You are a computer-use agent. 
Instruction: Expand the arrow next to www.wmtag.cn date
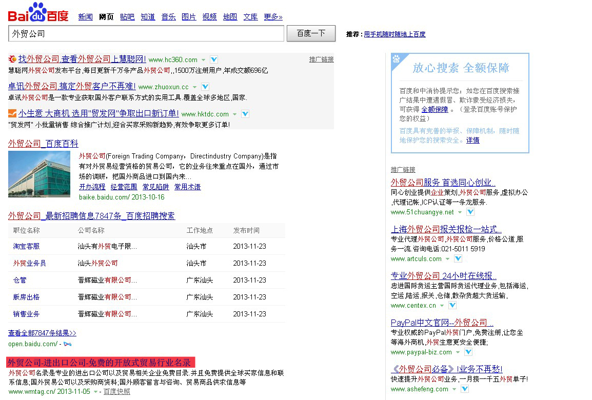96,392
